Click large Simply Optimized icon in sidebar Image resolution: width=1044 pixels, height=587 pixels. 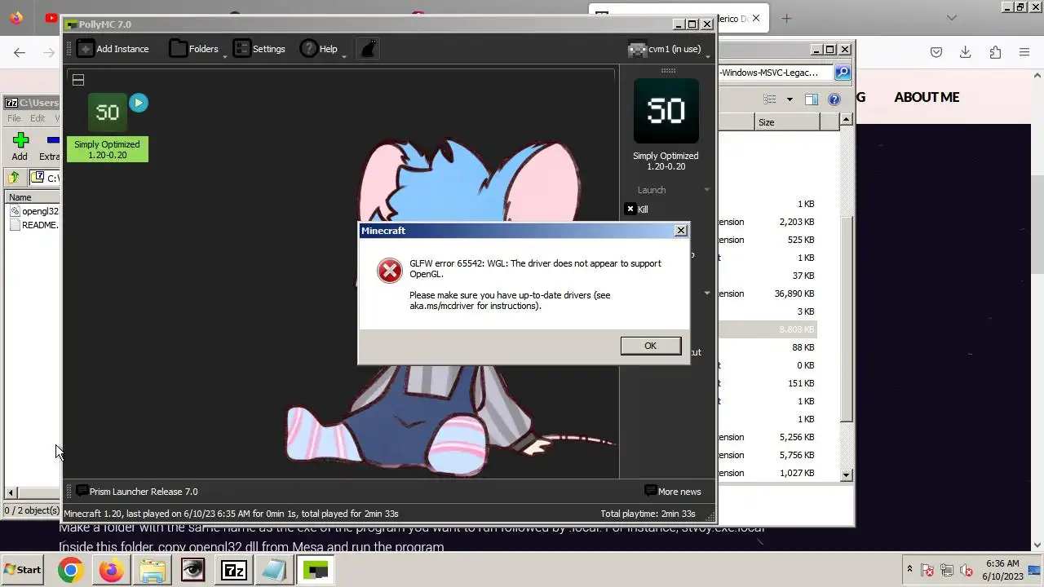tap(666, 111)
